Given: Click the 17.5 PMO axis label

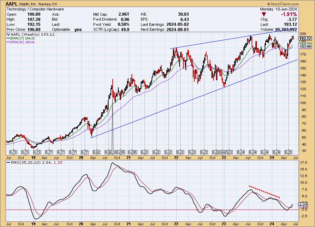Looking at the screenshot, I should click(303, 163).
